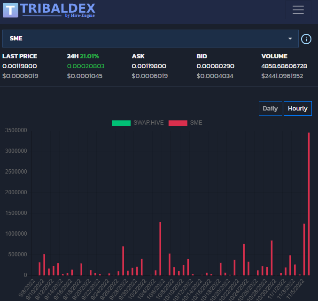Click the token selector dropdown arrow
Screen dimensions: 318x301
tap(290, 39)
